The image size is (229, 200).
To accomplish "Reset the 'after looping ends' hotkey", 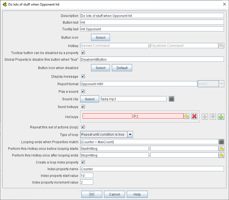I will click(221, 155).
